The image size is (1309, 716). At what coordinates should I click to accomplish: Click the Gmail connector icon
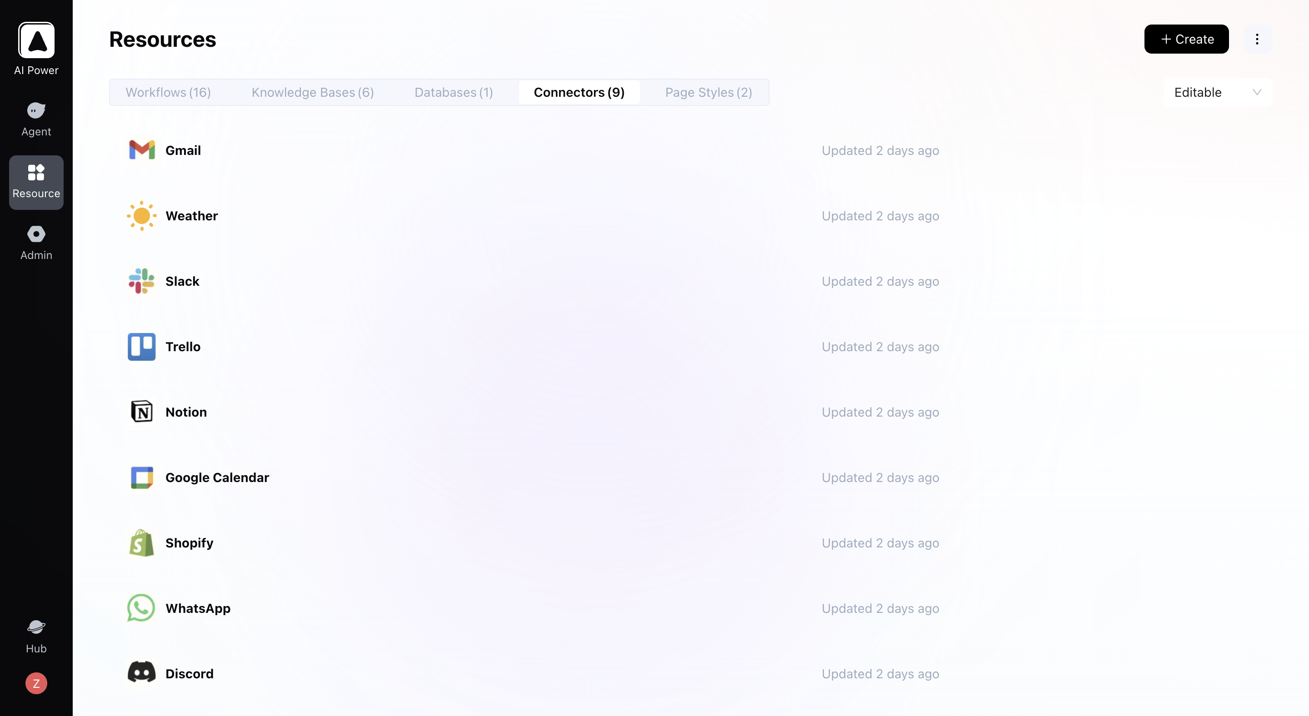[141, 150]
